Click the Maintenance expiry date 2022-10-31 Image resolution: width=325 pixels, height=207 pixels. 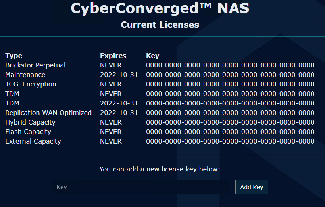click(119, 75)
